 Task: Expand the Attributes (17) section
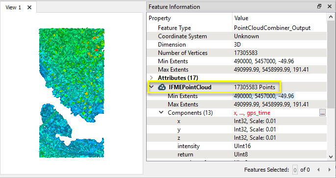tap(151, 78)
